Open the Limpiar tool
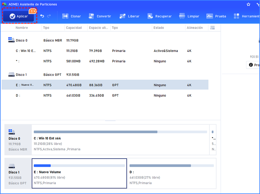The image size is (260, 194). tap(189, 16)
